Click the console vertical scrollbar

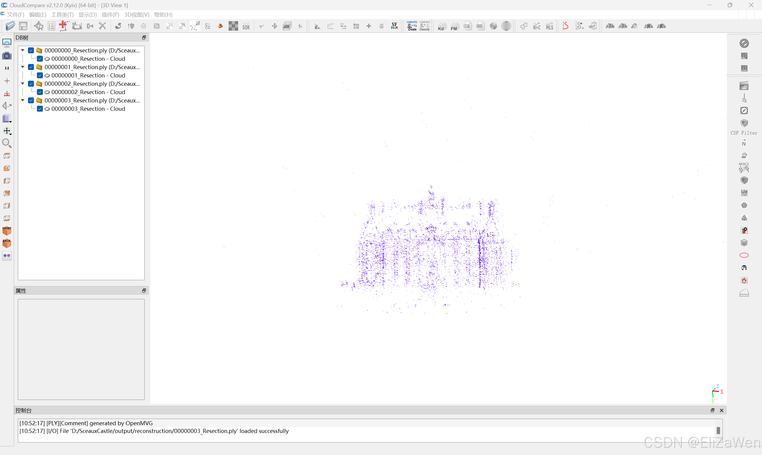click(718, 430)
